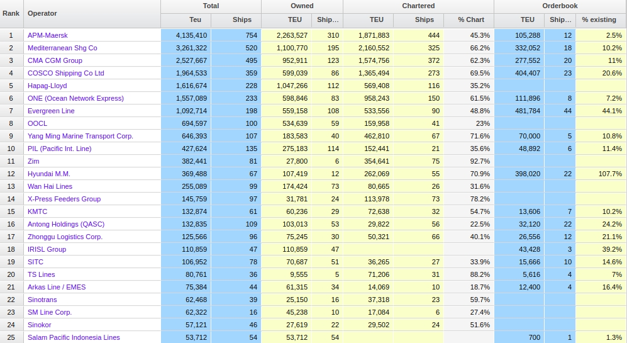
Task: Open the Hapag-Lloyd operator link
Action: 47,86
